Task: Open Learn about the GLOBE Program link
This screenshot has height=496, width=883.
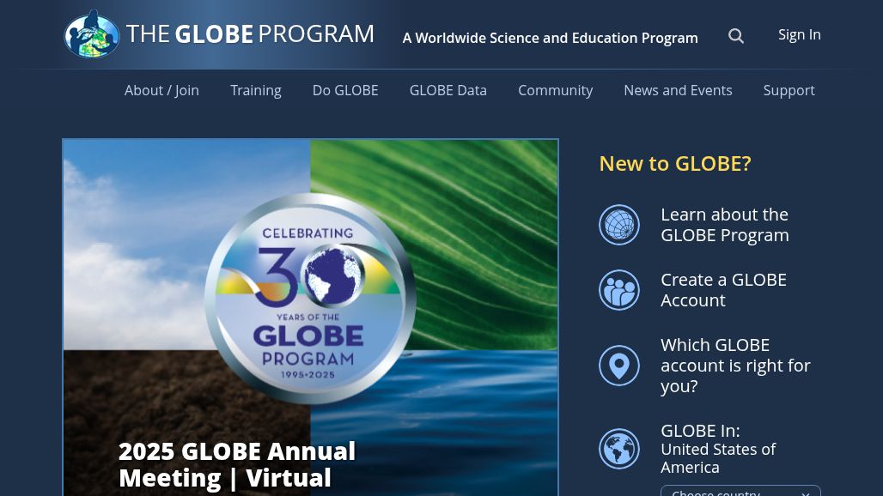Action: click(x=725, y=224)
